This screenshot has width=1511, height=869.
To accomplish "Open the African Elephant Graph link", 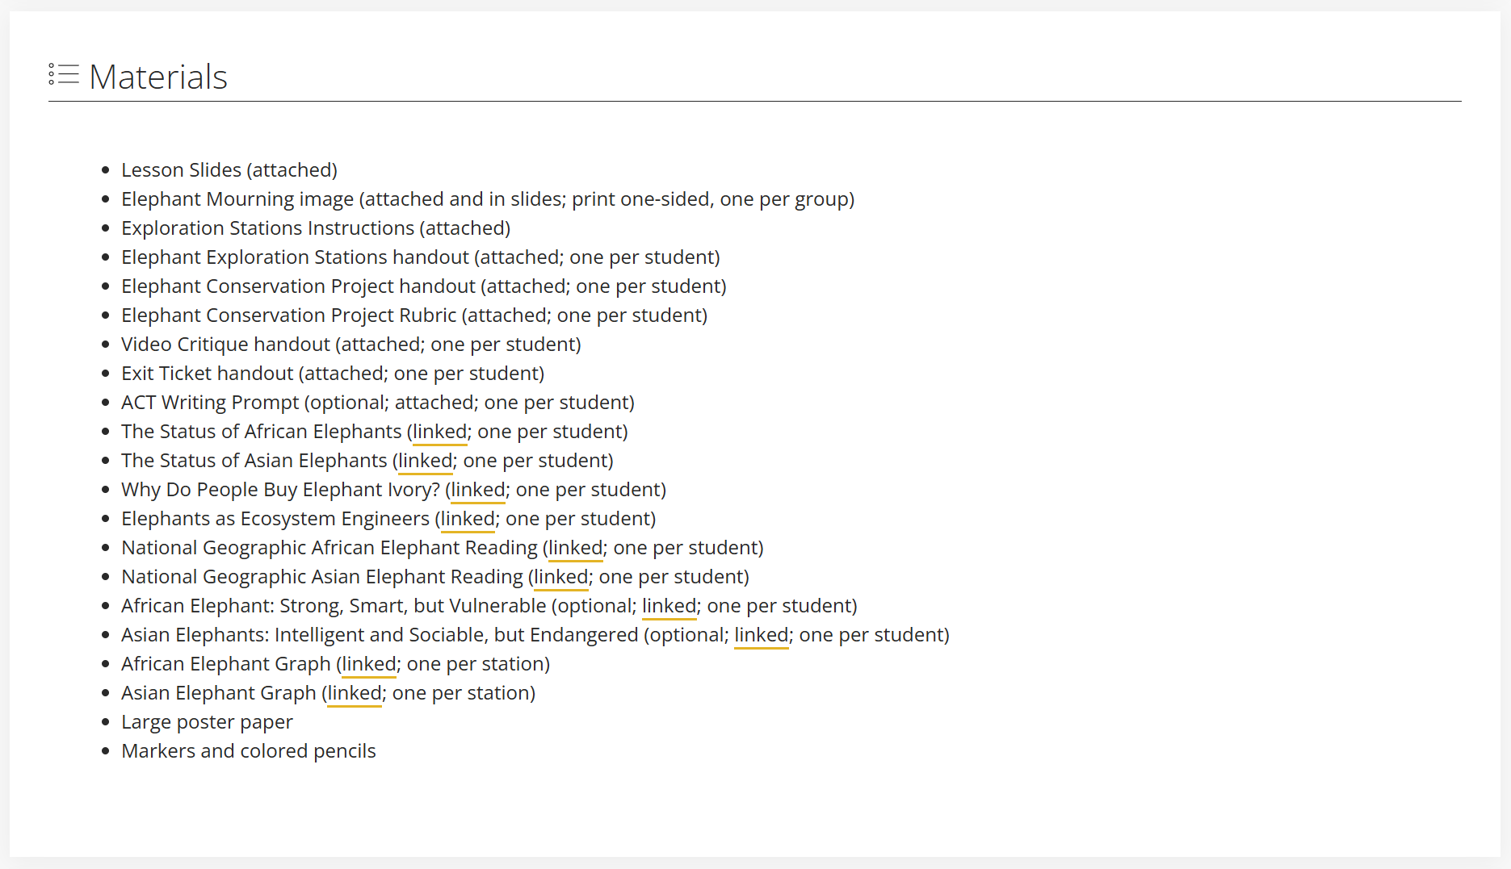I will coord(368,664).
